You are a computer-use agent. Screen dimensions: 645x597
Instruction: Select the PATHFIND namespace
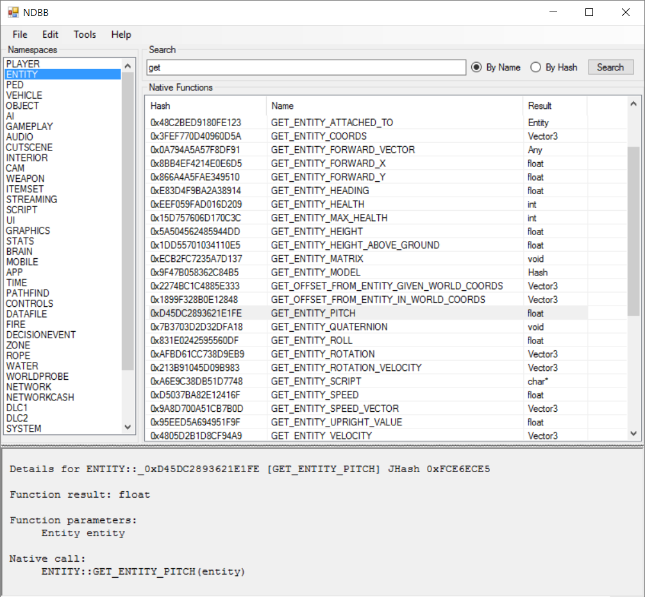tap(63, 293)
